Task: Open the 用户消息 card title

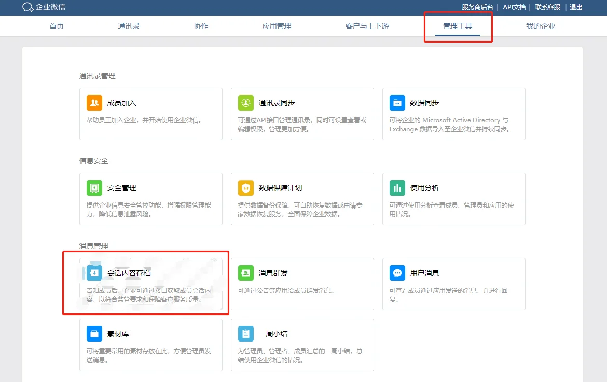Action: pos(424,273)
